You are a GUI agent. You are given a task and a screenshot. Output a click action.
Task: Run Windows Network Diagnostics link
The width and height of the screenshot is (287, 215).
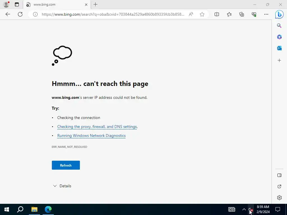click(x=91, y=136)
